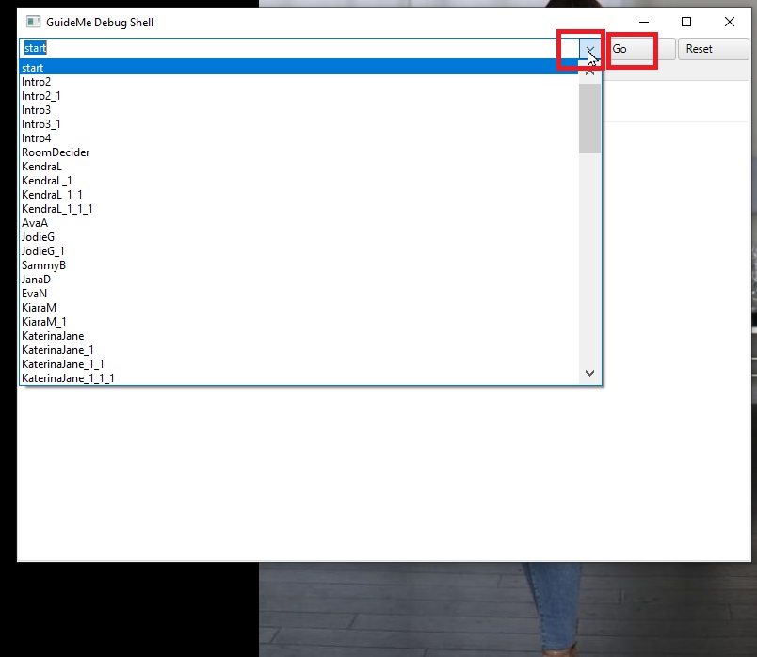The height and width of the screenshot is (657, 757).
Task: Select 'start' in the dropdown list
Action: pos(299,68)
